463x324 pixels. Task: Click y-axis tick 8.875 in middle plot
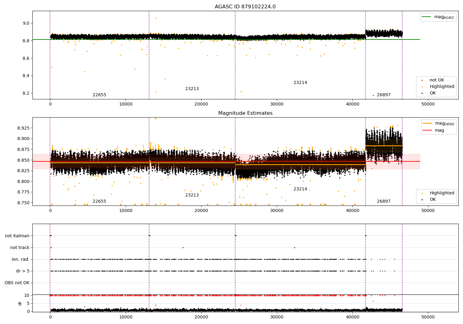pyautogui.click(x=24, y=149)
